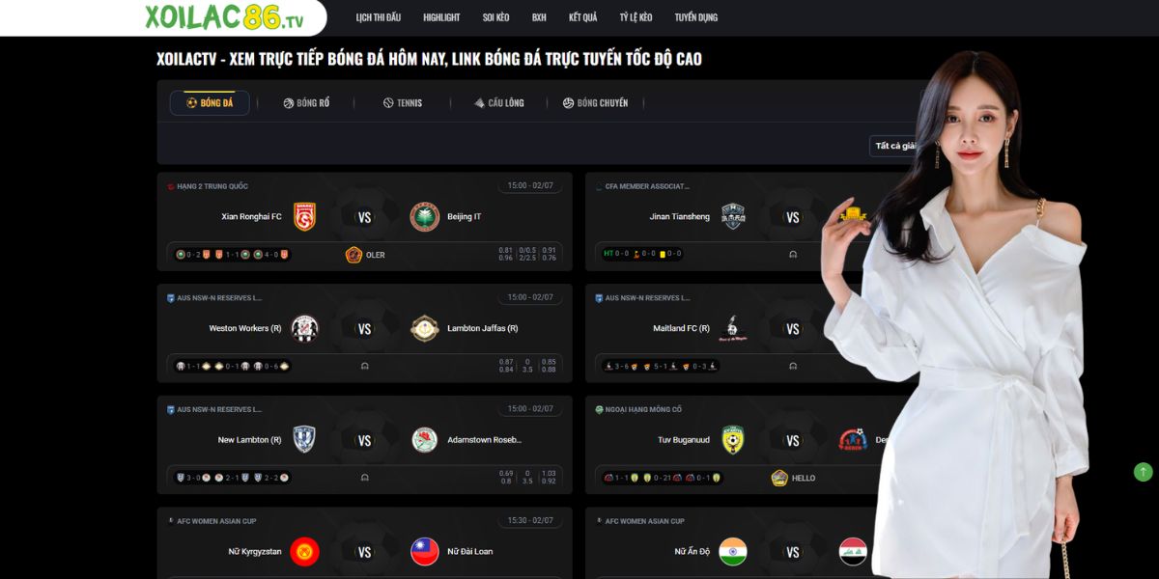Image resolution: width=1159 pixels, height=579 pixels.
Task: Click the Weston Workers (R) team badge
Action: [x=305, y=329]
